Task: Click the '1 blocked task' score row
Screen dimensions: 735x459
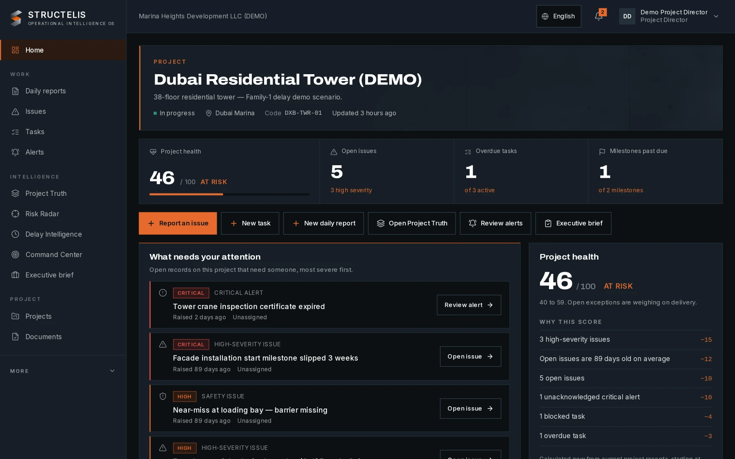Action: tap(626, 417)
